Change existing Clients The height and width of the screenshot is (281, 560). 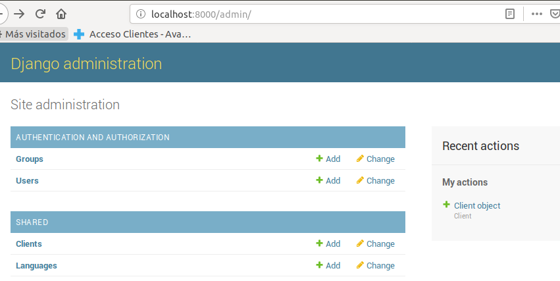pyautogui.click(x=380, y=244)
